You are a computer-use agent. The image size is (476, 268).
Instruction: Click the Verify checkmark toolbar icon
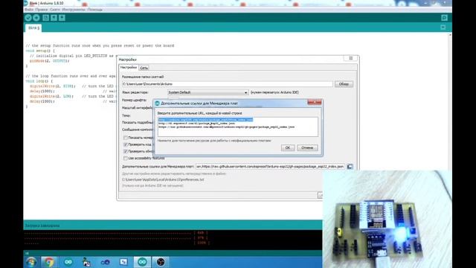(x=28, y=18)
